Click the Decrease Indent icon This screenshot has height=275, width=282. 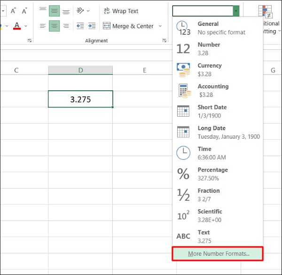[x=80, y=26]
